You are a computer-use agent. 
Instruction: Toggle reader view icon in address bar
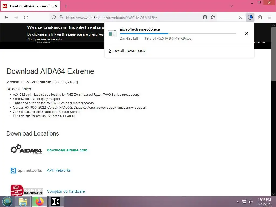pyautogui.click(x=205, y=17)
